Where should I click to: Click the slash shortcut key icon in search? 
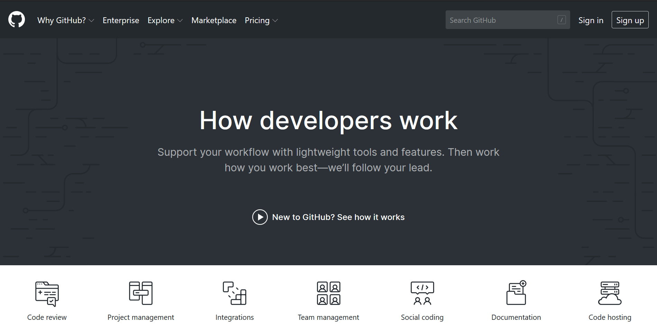(562, 20)
